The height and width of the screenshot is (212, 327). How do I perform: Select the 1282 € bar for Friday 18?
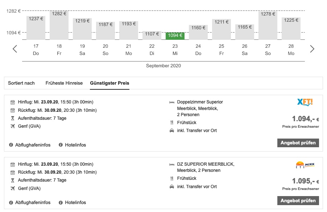[x=59, y=25]
